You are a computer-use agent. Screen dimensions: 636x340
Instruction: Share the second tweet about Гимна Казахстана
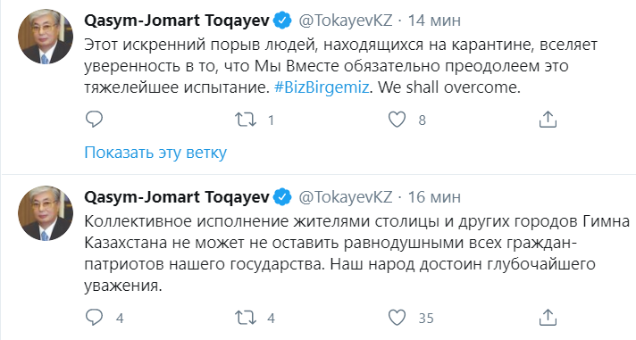(548, 318)
